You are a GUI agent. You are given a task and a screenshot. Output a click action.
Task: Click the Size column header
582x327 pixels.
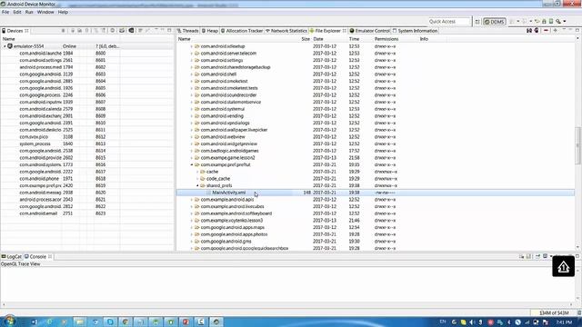pos(306,39)
